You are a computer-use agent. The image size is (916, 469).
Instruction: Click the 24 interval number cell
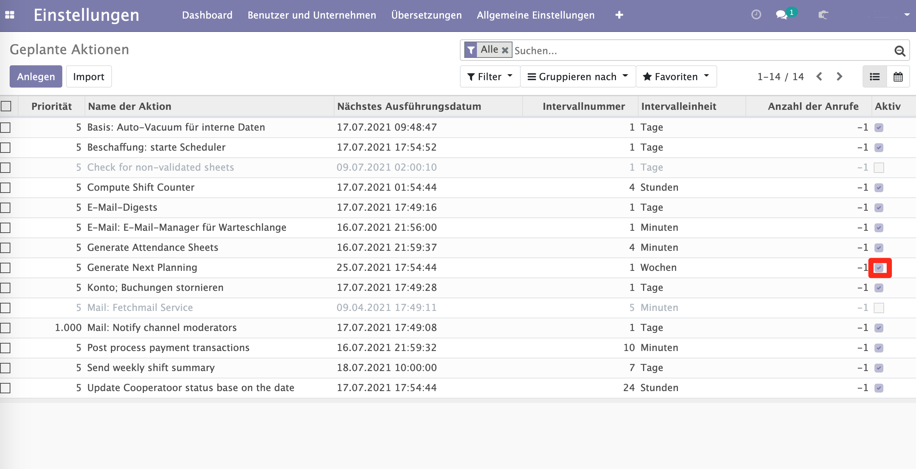(629, 388)
